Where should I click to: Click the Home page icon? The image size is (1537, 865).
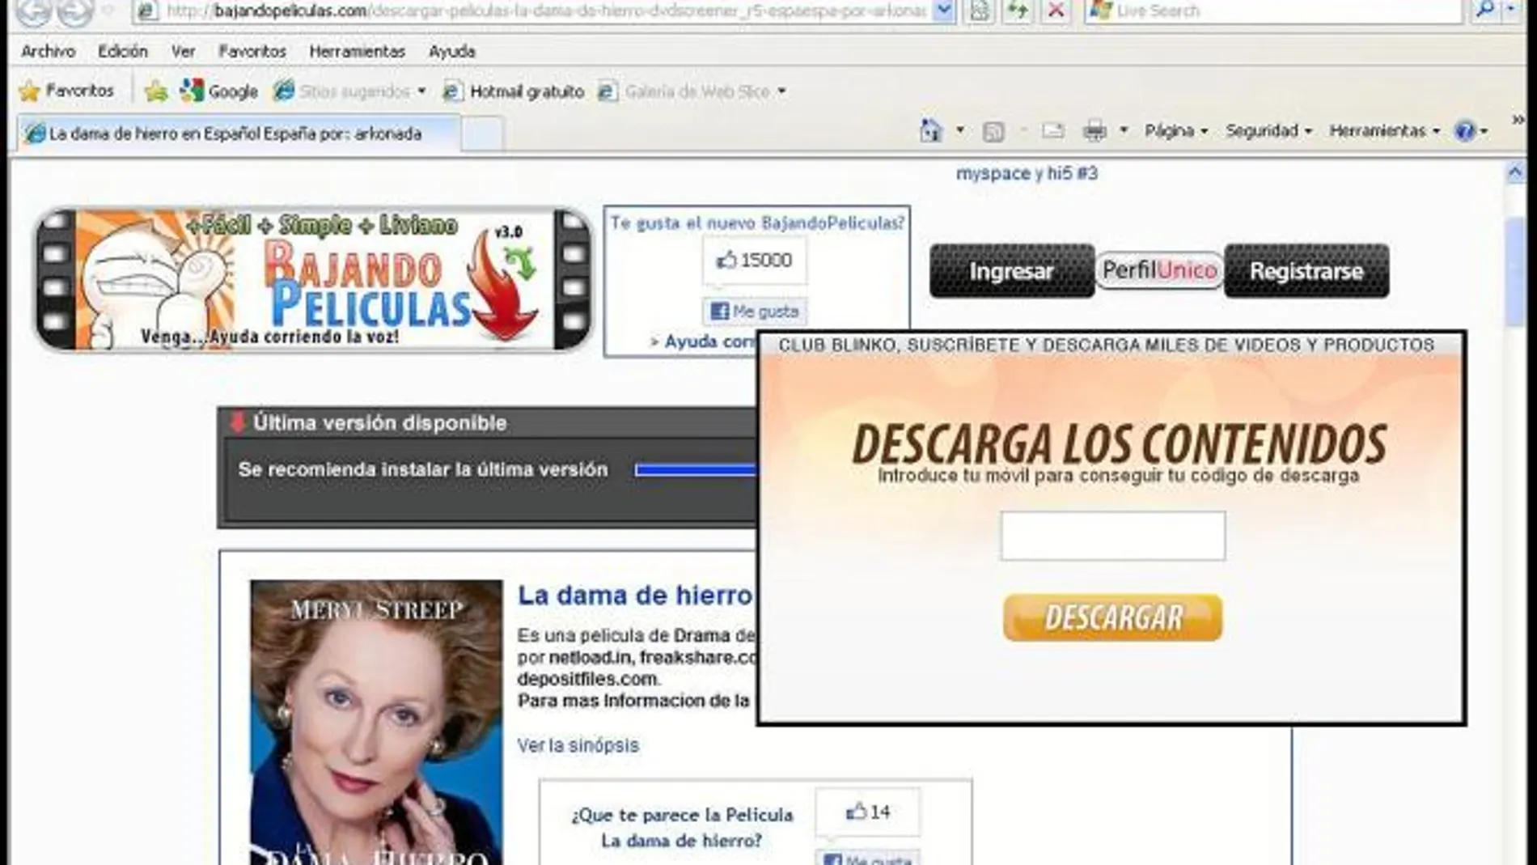931,130
